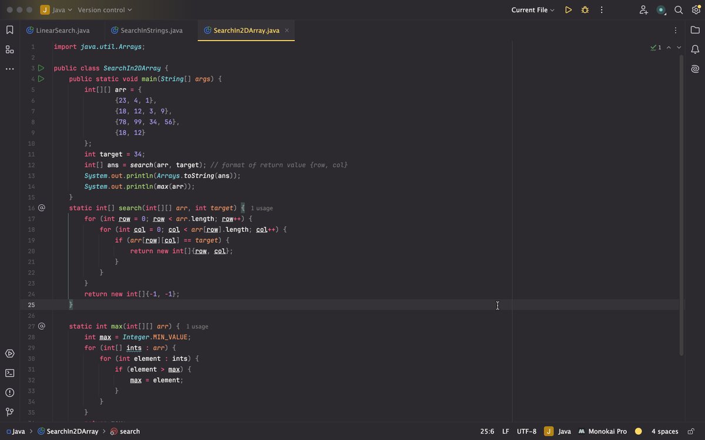The height and width of the screenshot is (440, 705).
Task: Open the Git version control tool window
Action: tap(9, 412)
